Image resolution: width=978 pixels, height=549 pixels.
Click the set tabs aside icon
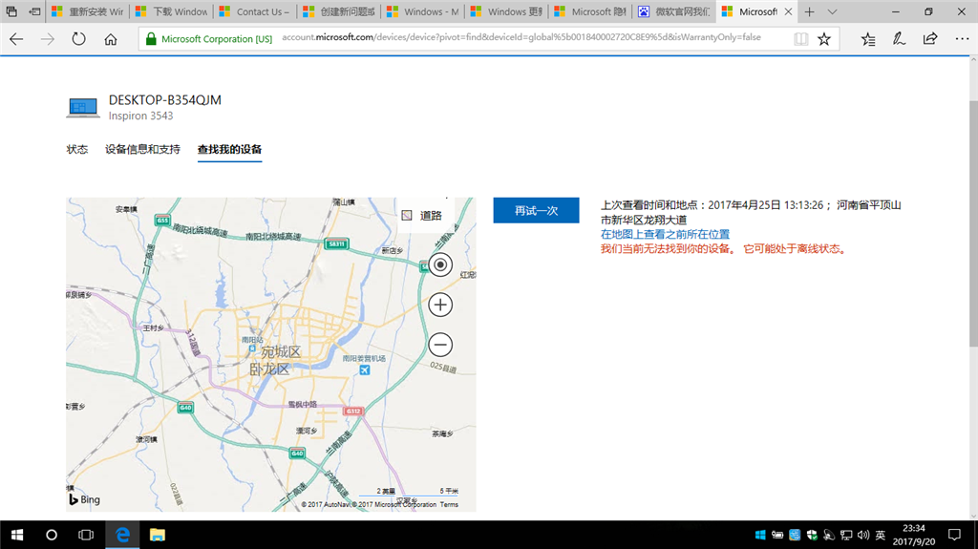click(35, 11)
